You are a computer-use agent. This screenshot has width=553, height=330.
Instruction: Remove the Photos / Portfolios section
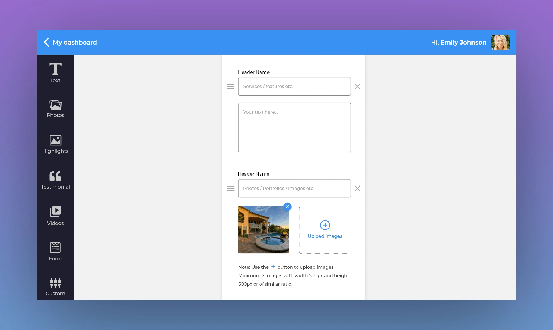pos(358,189)
